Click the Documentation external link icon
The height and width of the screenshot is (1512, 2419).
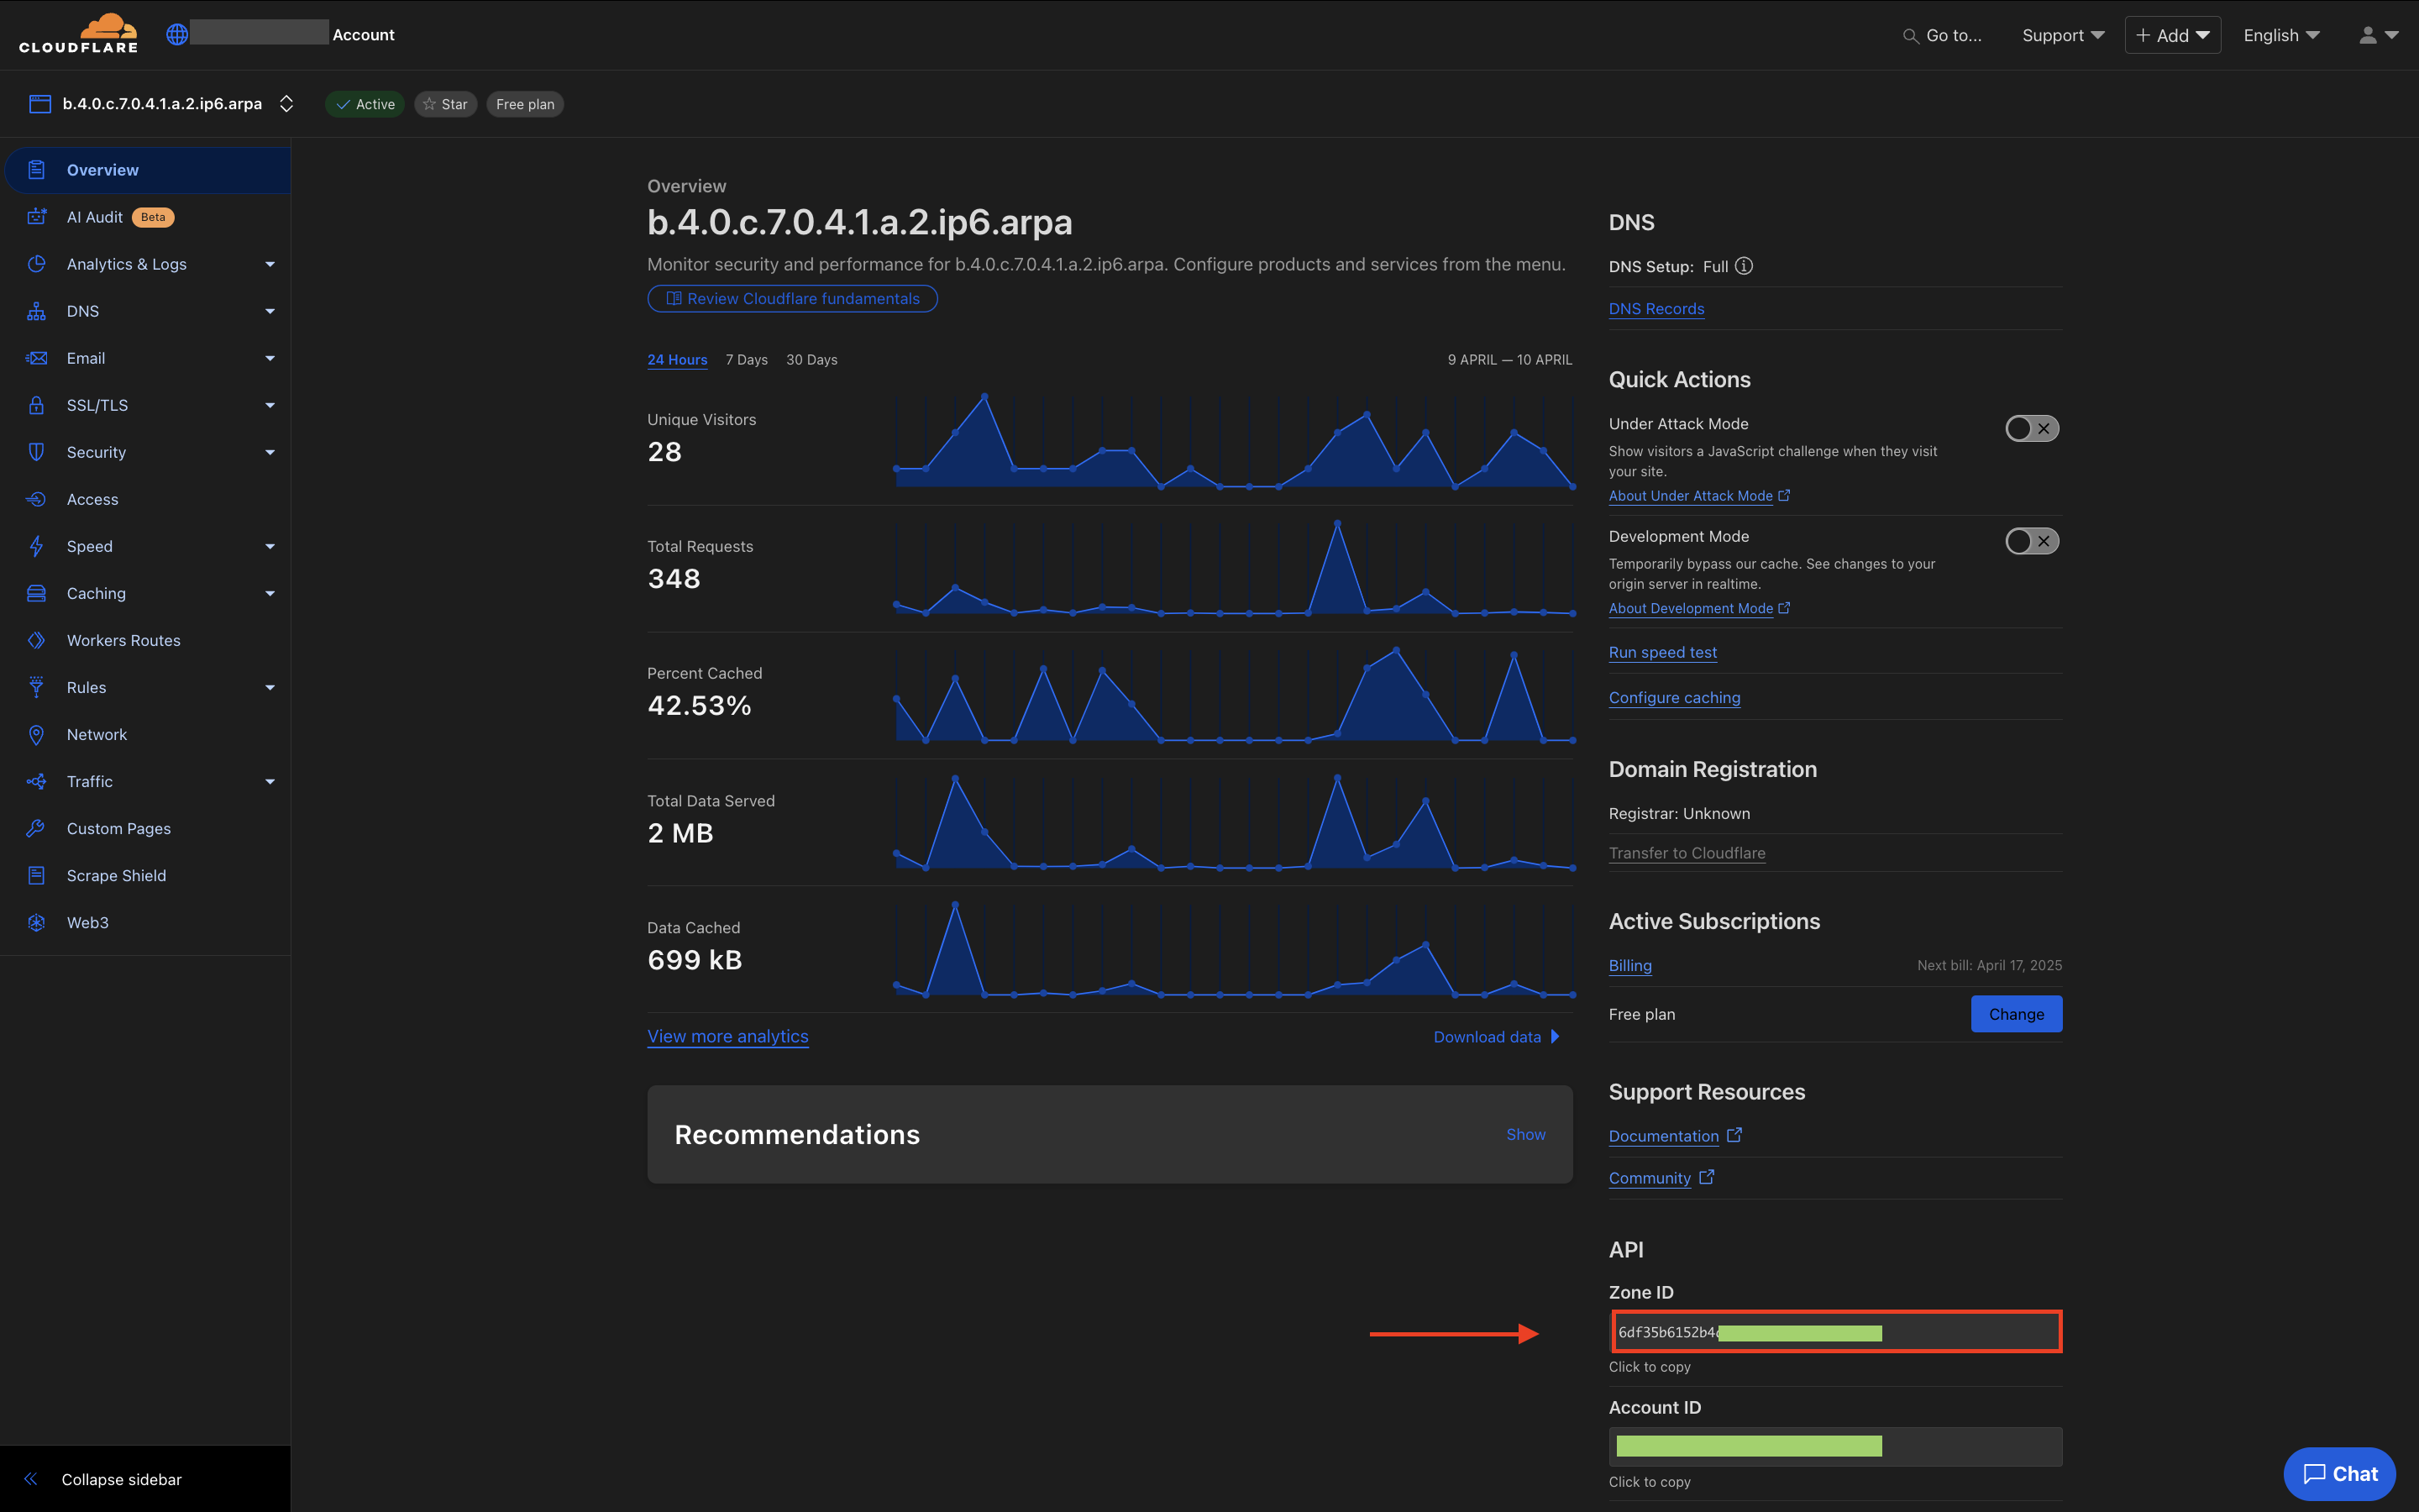click(x=1735, y=1135)
